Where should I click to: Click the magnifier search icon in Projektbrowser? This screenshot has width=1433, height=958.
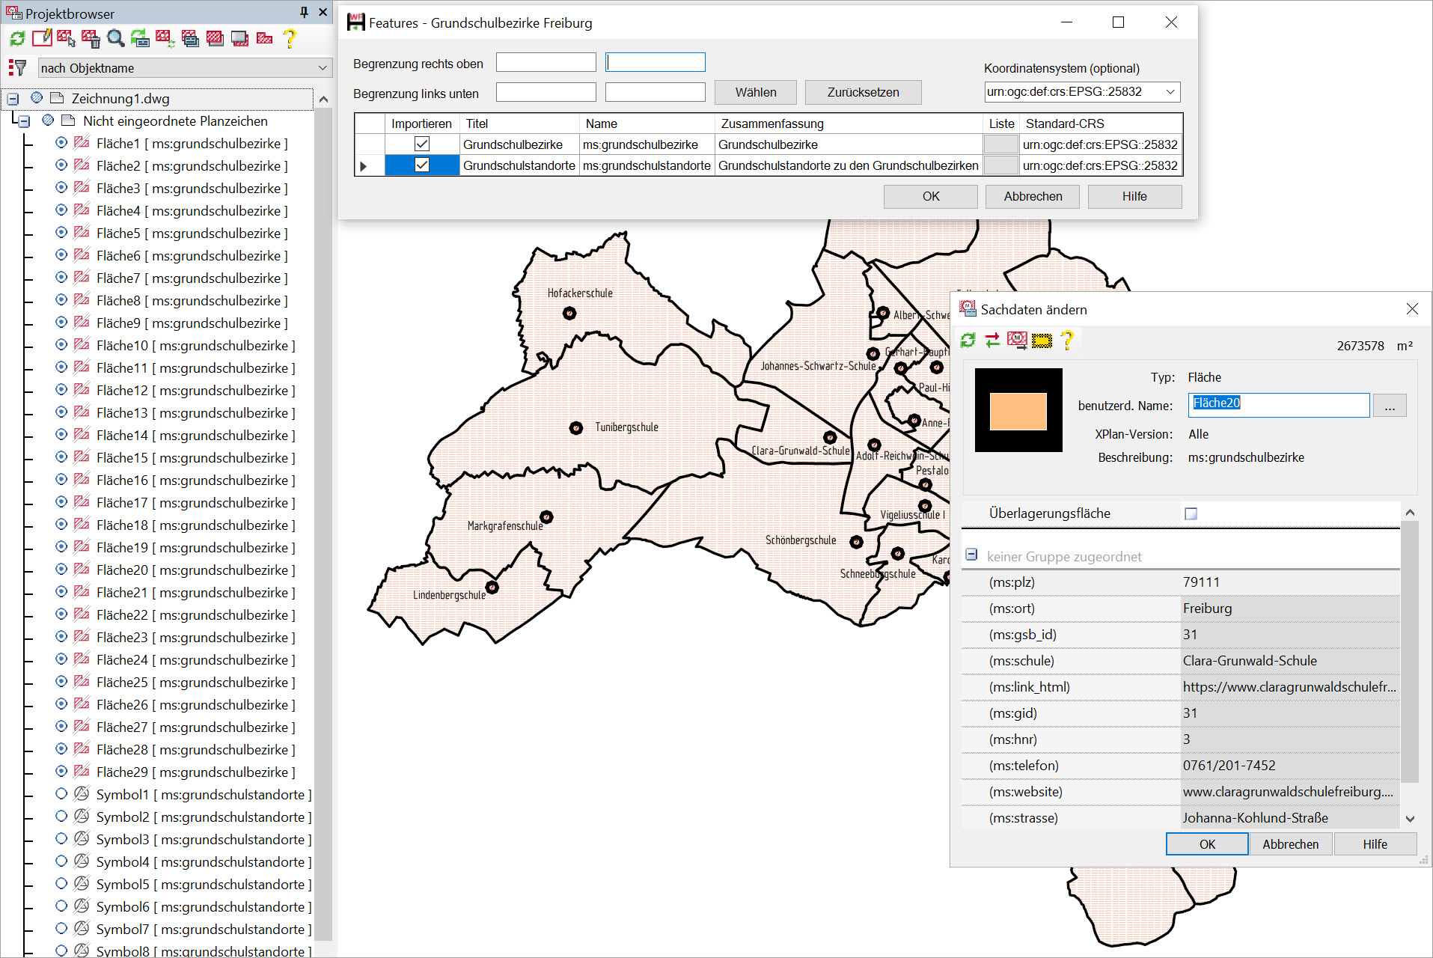pos(115,38)
